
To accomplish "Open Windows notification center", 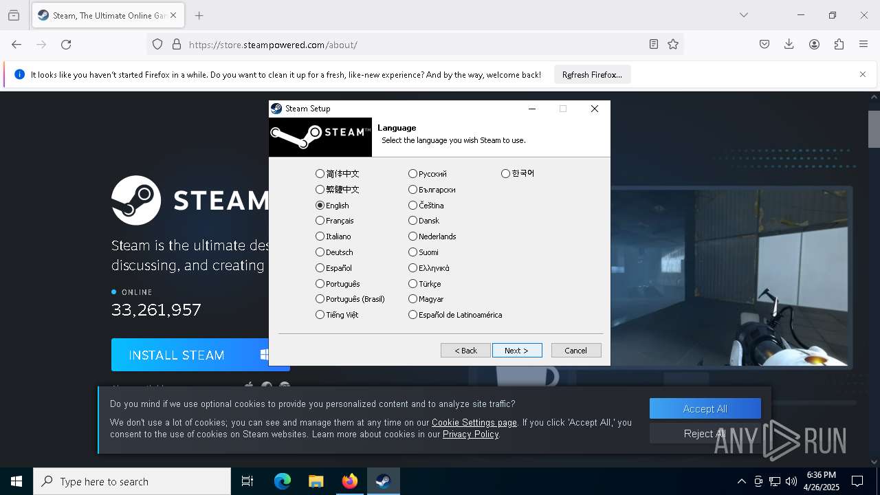I will coord(857,481).
